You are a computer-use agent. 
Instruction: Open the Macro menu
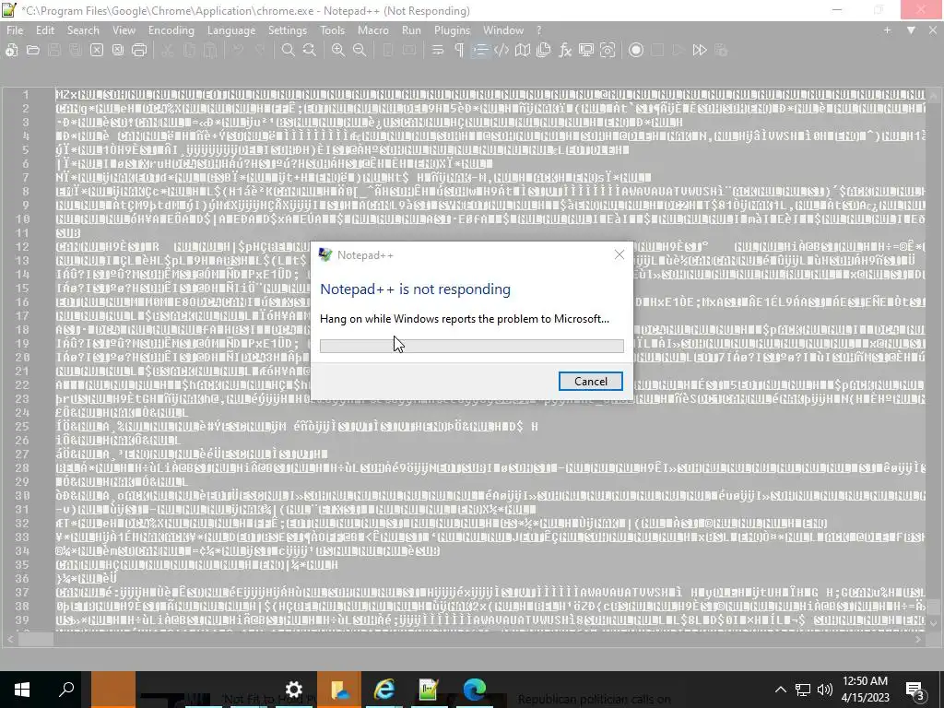pyautogui.click(x=373, y=30)
